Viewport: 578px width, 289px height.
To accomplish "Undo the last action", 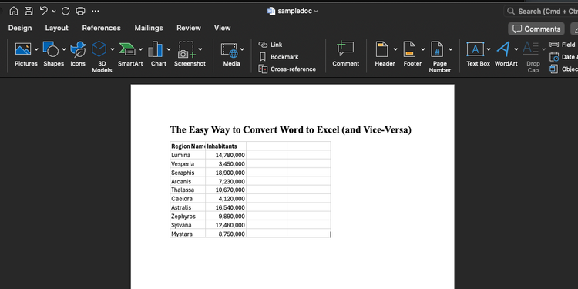I will tap(44, 11).
